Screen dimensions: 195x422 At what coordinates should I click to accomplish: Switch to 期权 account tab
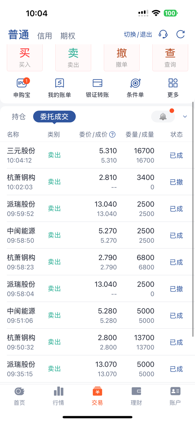tap(68, 36)
